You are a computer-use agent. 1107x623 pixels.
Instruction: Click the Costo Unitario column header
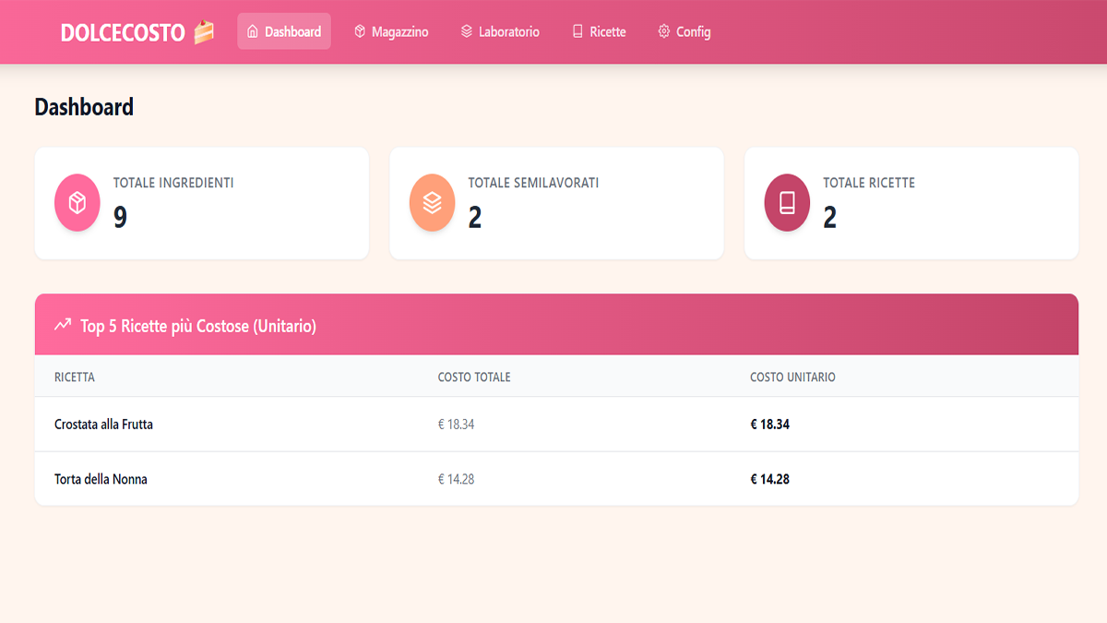click(792, 377)
